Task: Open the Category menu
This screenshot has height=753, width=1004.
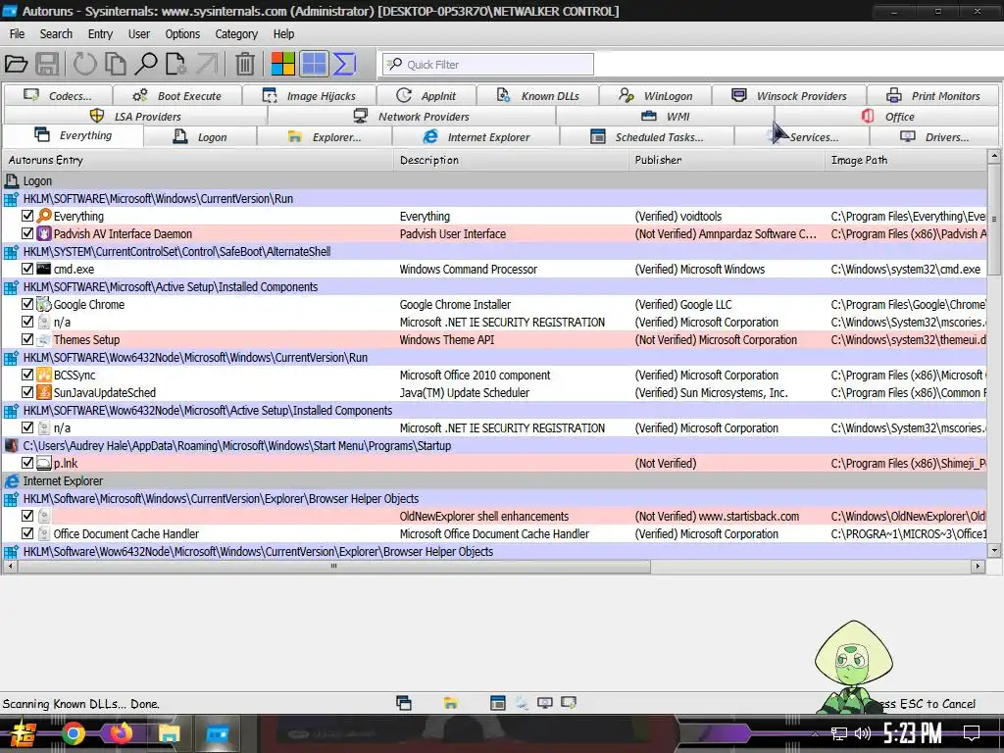Action: (x=236, y=34)
